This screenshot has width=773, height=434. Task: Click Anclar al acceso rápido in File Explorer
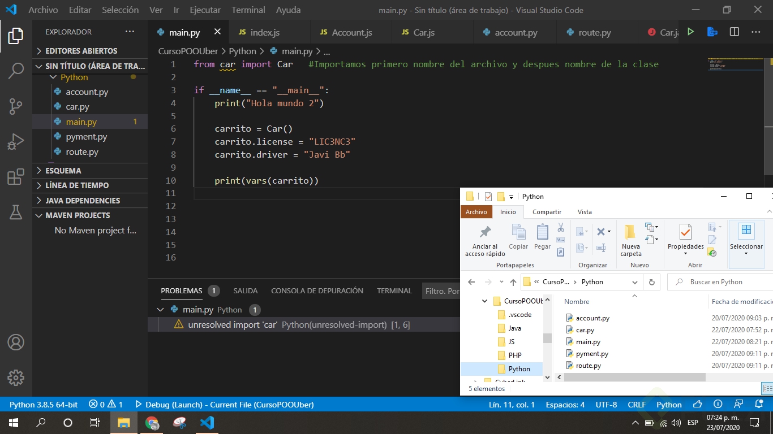(x=485, y=241)
